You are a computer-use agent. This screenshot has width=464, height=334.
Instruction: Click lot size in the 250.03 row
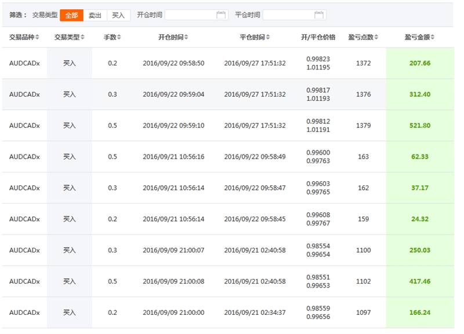click(x=113, y=250)
